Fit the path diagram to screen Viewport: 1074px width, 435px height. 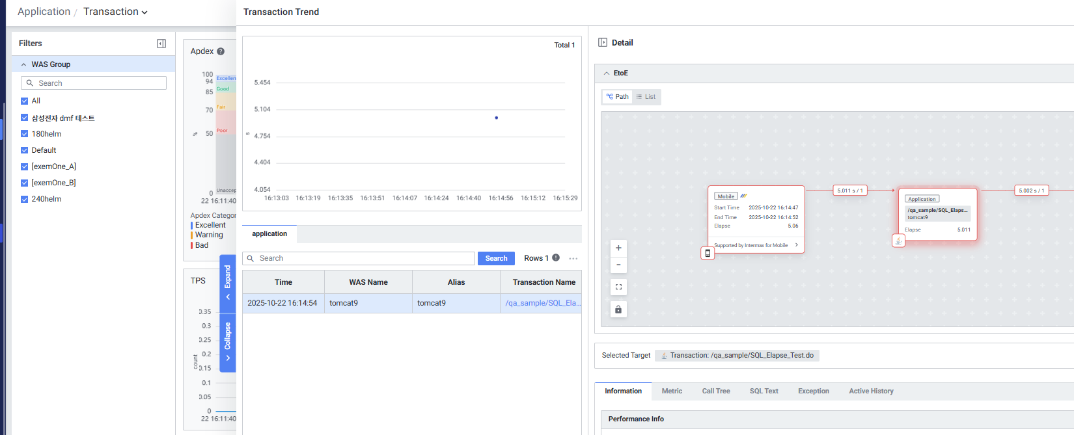pos(618,287)
